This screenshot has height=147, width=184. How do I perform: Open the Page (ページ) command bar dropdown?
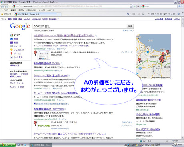[152, 14]
